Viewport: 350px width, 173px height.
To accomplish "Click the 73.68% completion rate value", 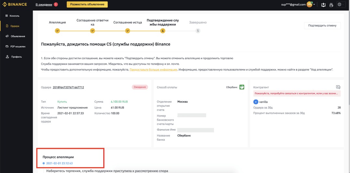I will pyautogui.click(x=336, y=113).
